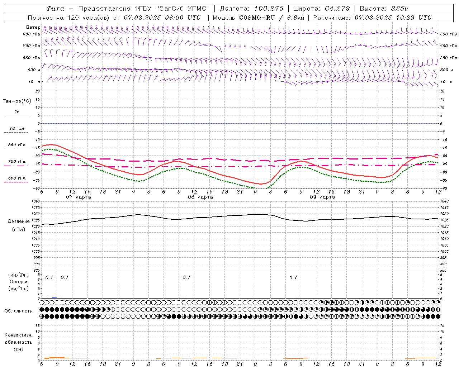
Task: Click the "09 марта" date label
Action: 322,197
